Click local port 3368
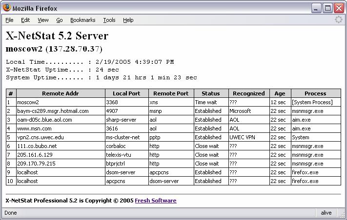Image resolution: width=347 pixels, height=220 pixels. pos(112,102)
